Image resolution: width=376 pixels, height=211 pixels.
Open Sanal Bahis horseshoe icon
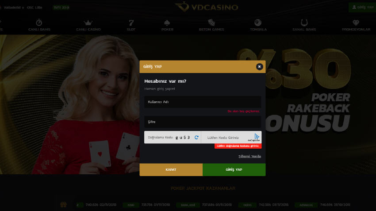point(304,23)
